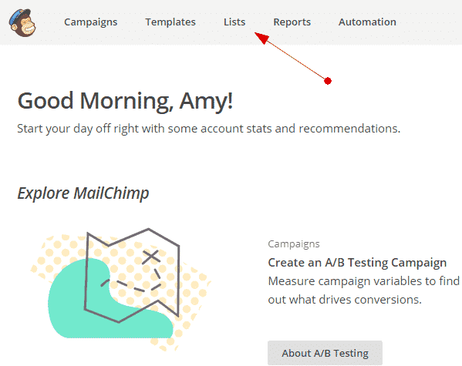The height and width of the screenshot is (366, 462).
Task: Click the red arrowhead pointing at Lists
Action: coord(262,38)
